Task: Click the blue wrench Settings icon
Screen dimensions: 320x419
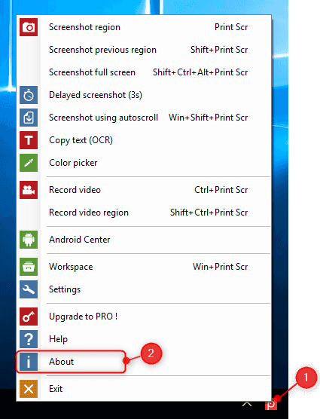Action: (29, 289)
